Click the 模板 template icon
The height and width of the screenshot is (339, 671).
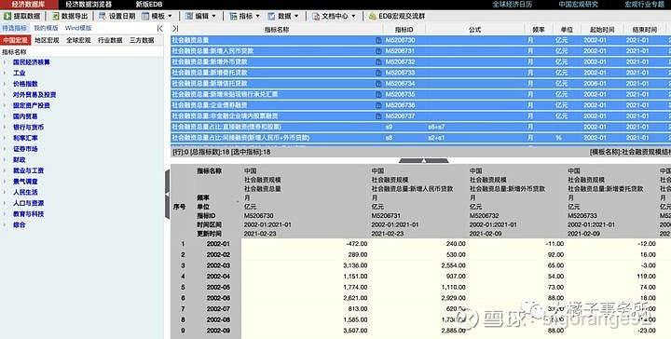pos(145,16)
